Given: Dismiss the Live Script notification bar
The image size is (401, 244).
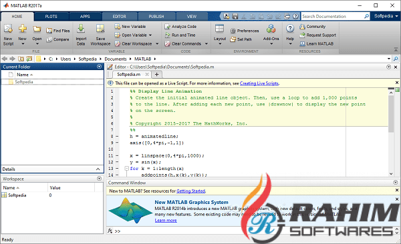Looking at the screenshot, I should click(396, 83).
